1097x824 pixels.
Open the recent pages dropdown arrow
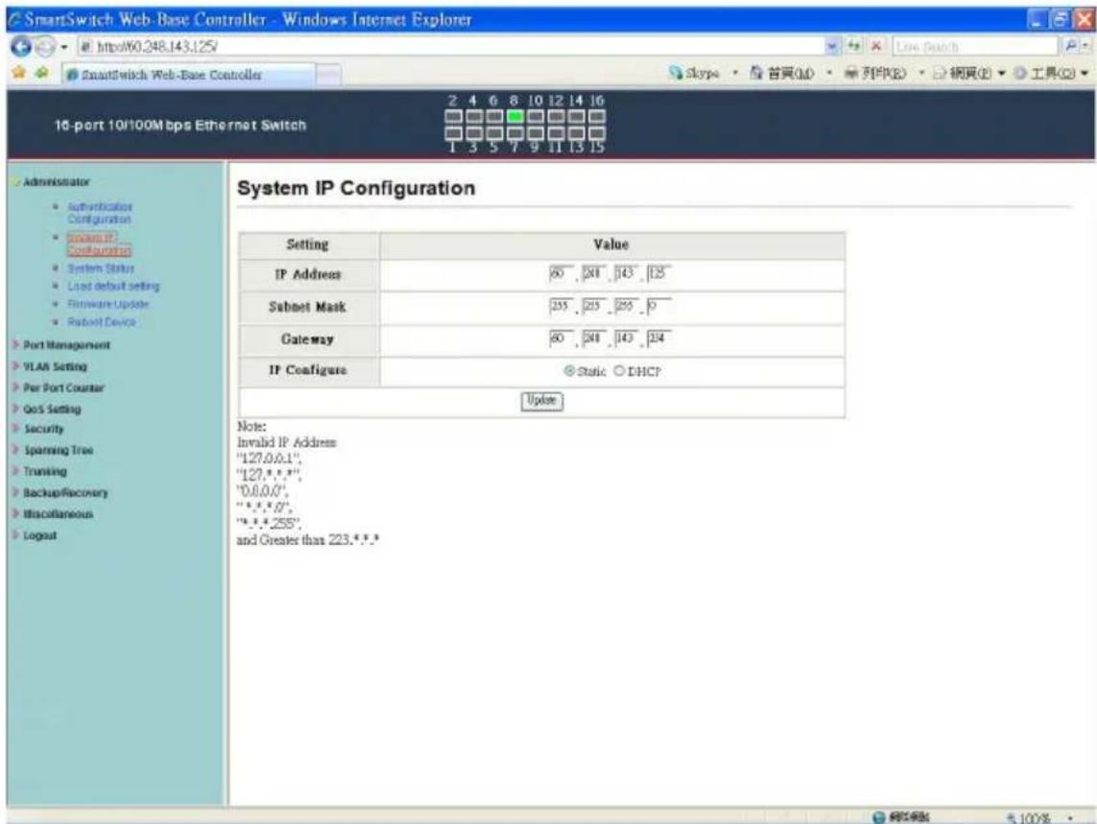(63, 48)
